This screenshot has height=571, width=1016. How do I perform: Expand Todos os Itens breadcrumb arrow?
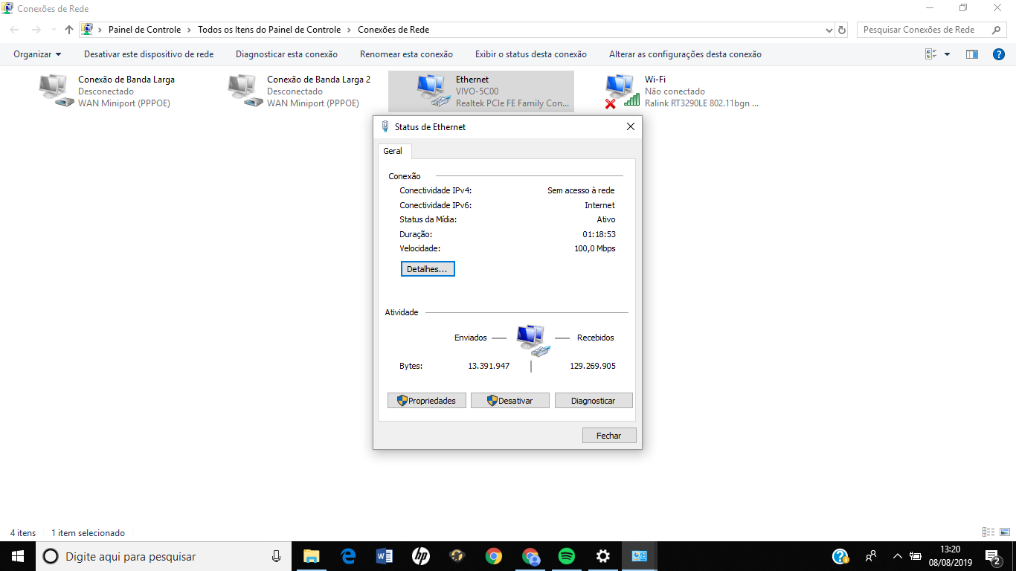[x=349, y=30]
